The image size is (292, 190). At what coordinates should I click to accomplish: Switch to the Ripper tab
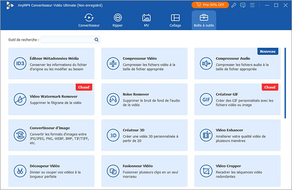point(117,20)
